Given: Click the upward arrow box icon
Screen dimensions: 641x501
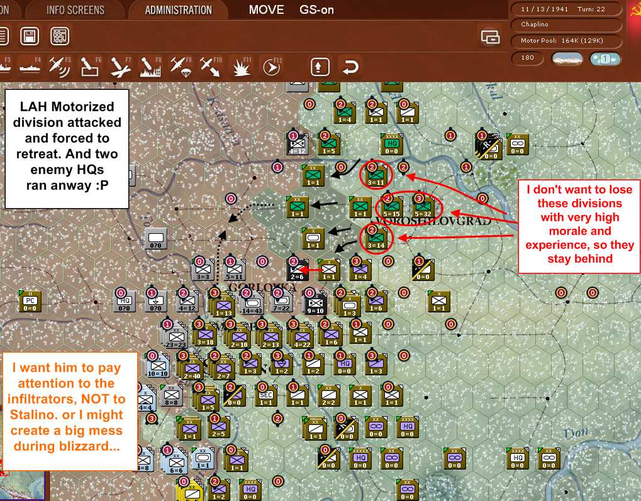Looking at the screenshot, I should point(320,67).
